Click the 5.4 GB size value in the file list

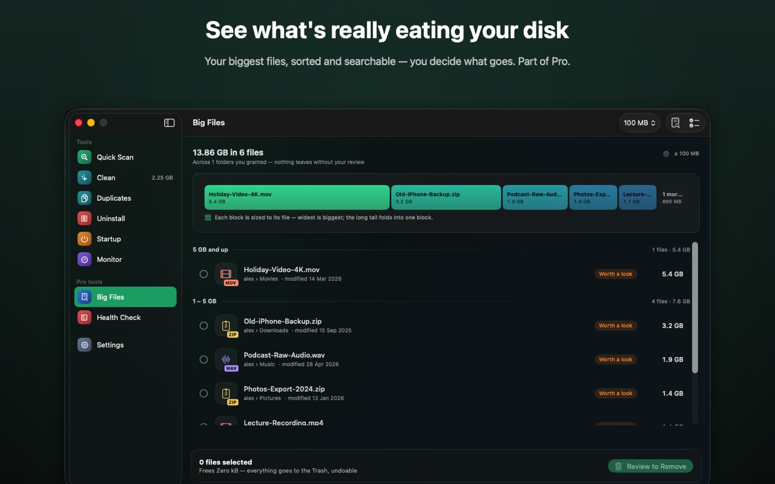click(673, 274)
